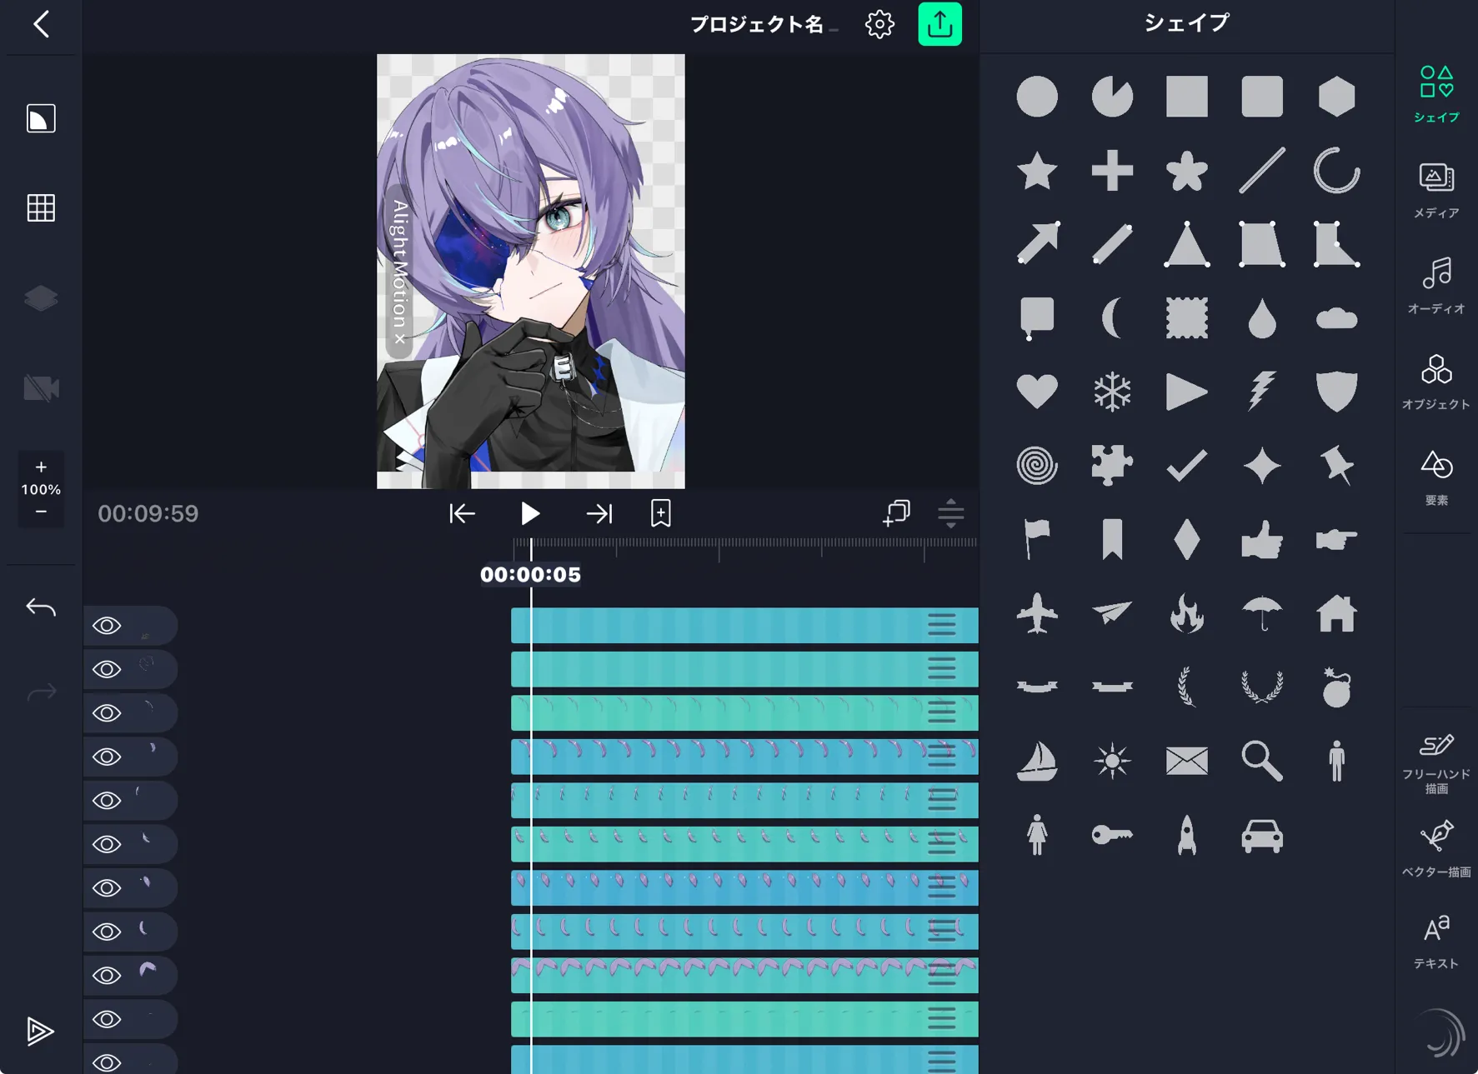
Task: Toggle eye icon on seventh timeline layer
Action: click(107, 888)
